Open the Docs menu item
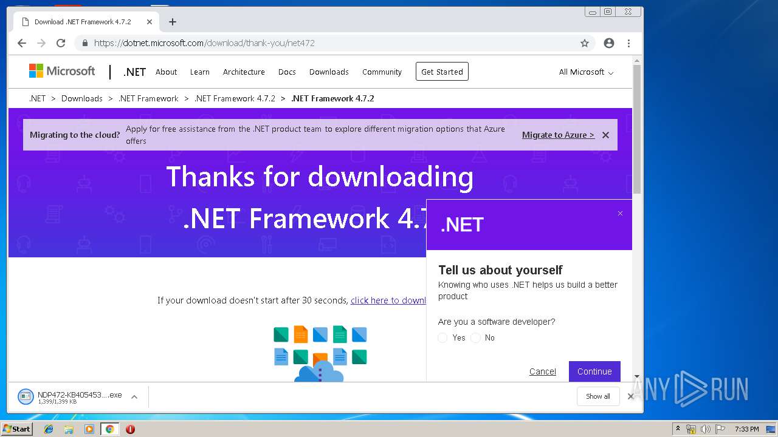The width and height of the screenshot is (778, 437). coord(287,72)
